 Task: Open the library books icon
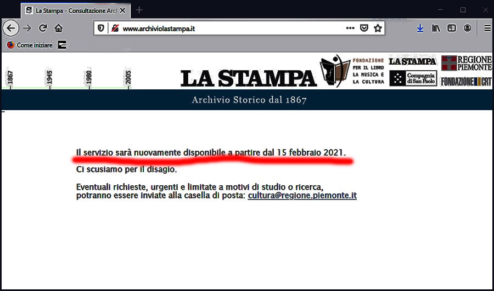tap(436, 28)
